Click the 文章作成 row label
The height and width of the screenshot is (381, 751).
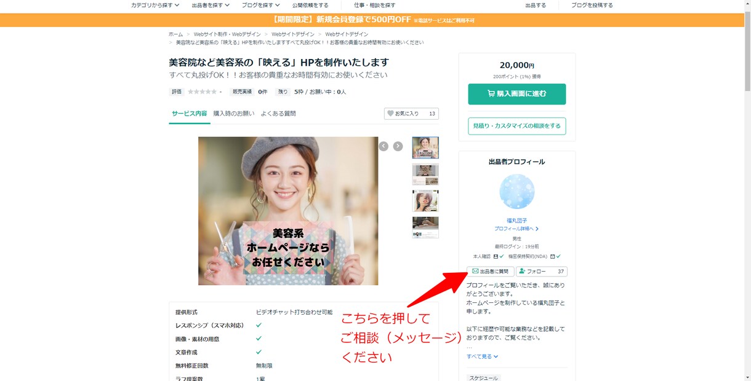[187, 352]
